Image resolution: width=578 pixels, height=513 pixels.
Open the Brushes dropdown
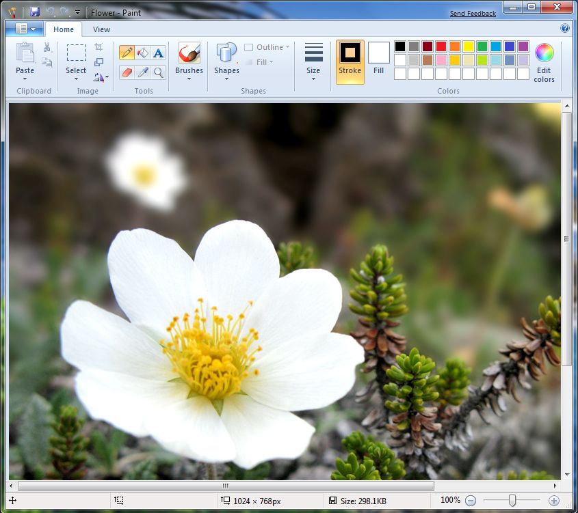click(x=189, y=61)
